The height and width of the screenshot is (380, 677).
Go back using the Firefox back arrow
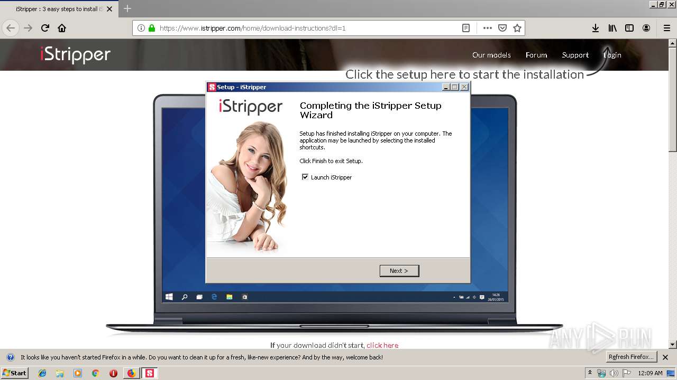(11, 28)
